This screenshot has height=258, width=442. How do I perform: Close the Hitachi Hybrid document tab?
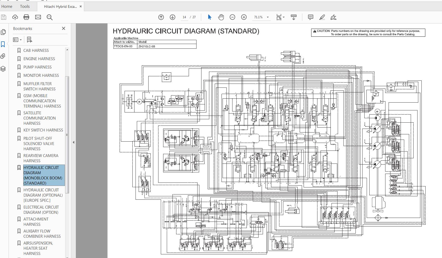click(81, 7)
